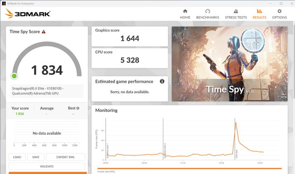295x174 pixels.
Task: Click the VALIDATE button
Action: tap(47, 166)
